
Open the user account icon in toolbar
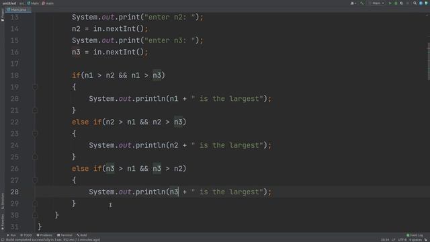[353, 3]
